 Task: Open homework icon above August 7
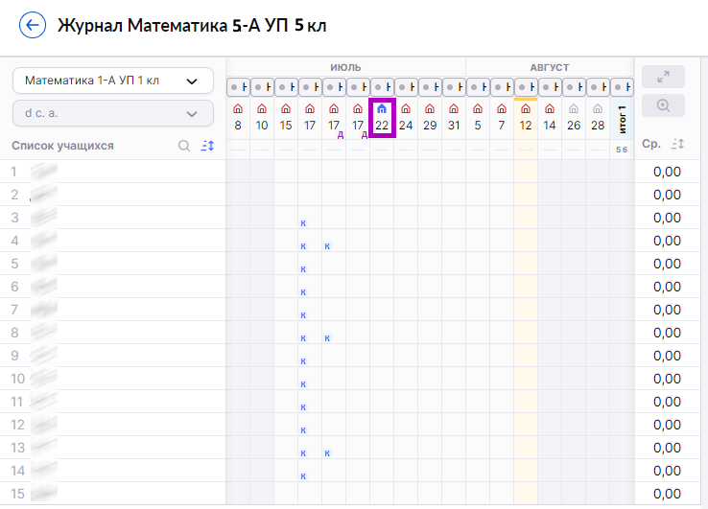(x=502, y=108)
